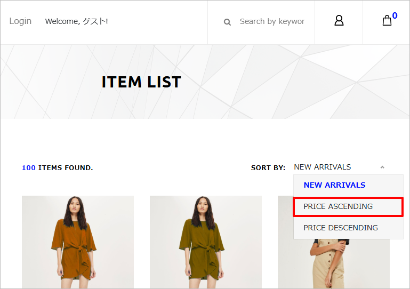
Task: Open the Sort By New Arrivals combo box
Action: pos(340,167)
